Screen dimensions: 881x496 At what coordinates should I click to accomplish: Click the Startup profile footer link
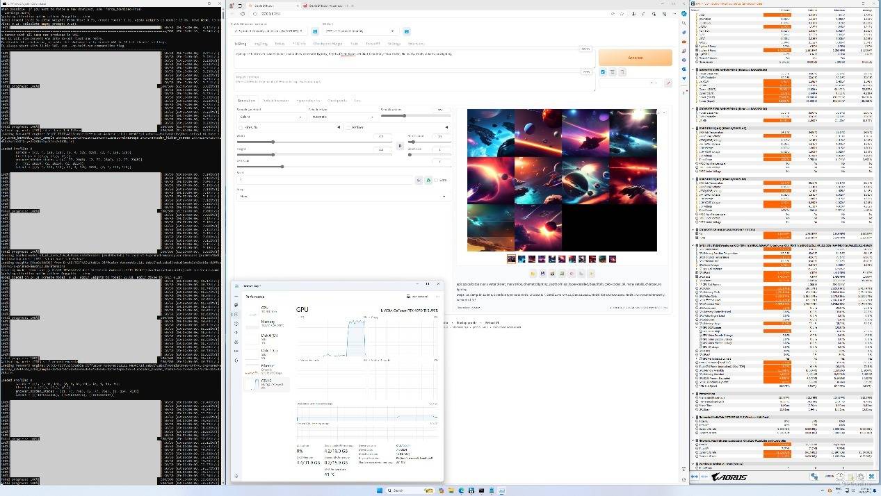coord(466,323)
